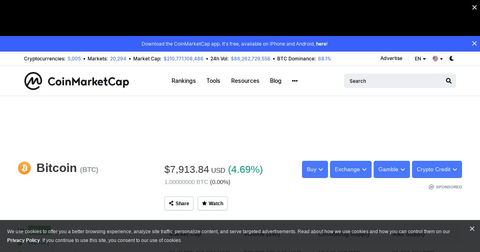Open the Tools menu
This screenshot has width=480, height=252.
click(x=213, y=81)
